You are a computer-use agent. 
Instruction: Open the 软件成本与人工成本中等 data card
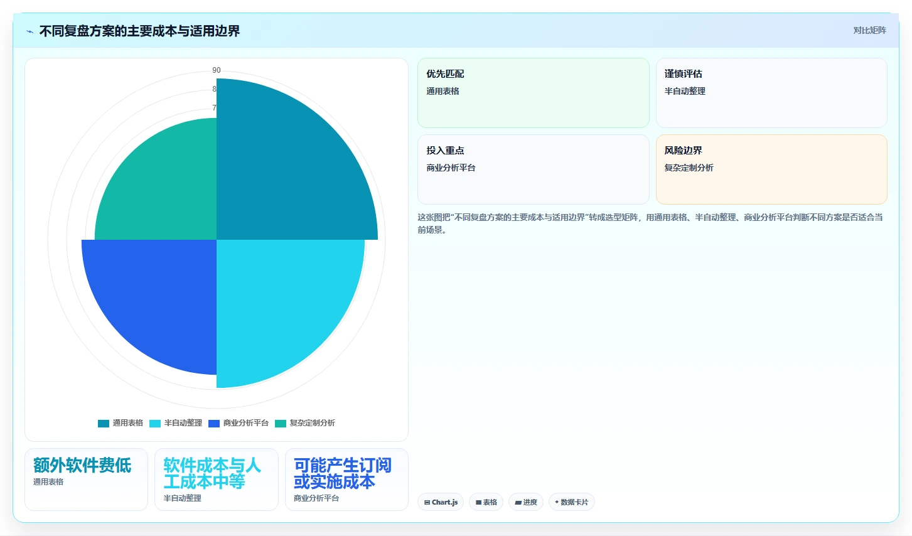point(217,480)
